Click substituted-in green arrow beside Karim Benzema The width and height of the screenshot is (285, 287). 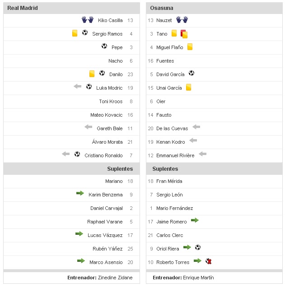(x=80, y=193)
